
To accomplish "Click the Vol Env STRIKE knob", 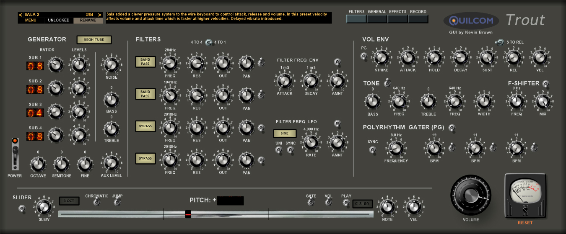I will pos(381,57).
